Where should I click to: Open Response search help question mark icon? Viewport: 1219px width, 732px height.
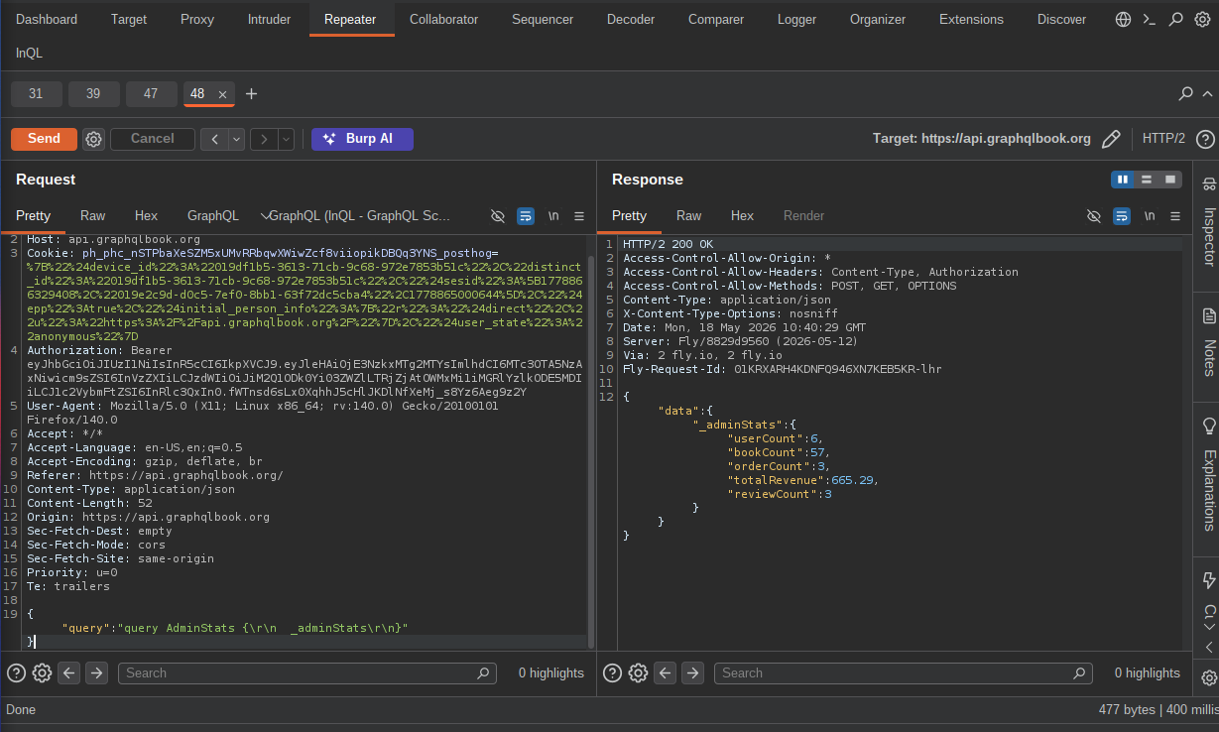[x=612, y=672]
